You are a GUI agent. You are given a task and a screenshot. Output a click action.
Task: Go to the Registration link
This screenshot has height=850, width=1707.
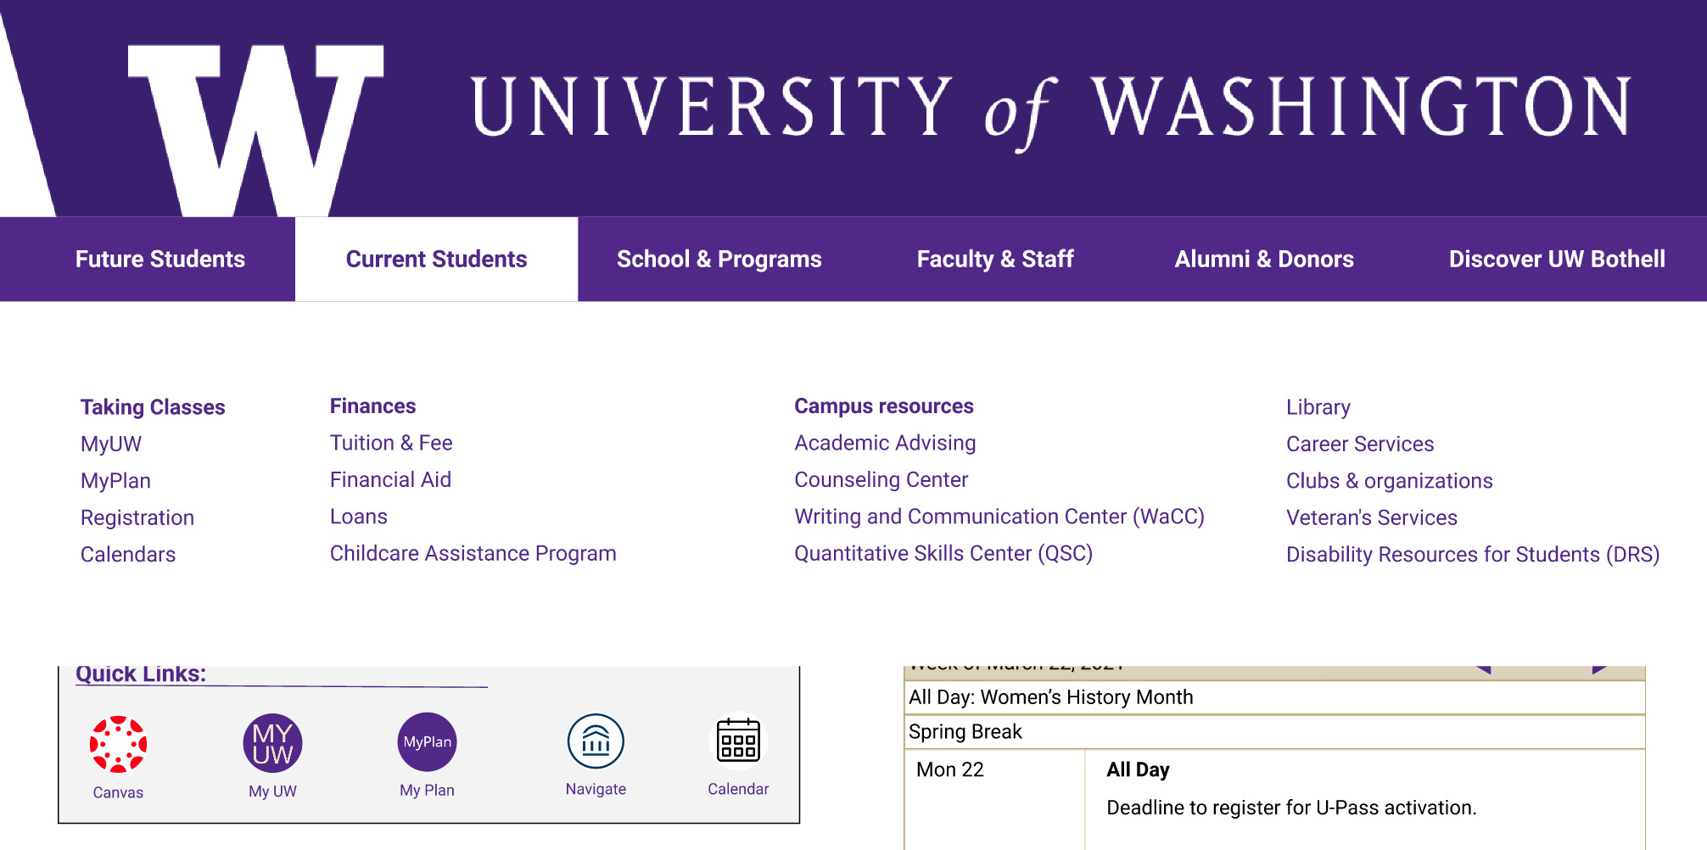pos(137,517)
